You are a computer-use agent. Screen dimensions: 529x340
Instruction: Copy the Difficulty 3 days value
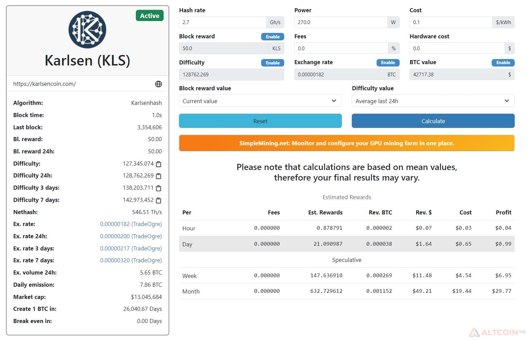(158, 188)
